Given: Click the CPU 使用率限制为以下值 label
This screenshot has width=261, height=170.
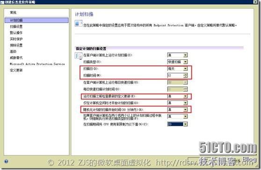Looking at the screenshot, I should [116, 124].
